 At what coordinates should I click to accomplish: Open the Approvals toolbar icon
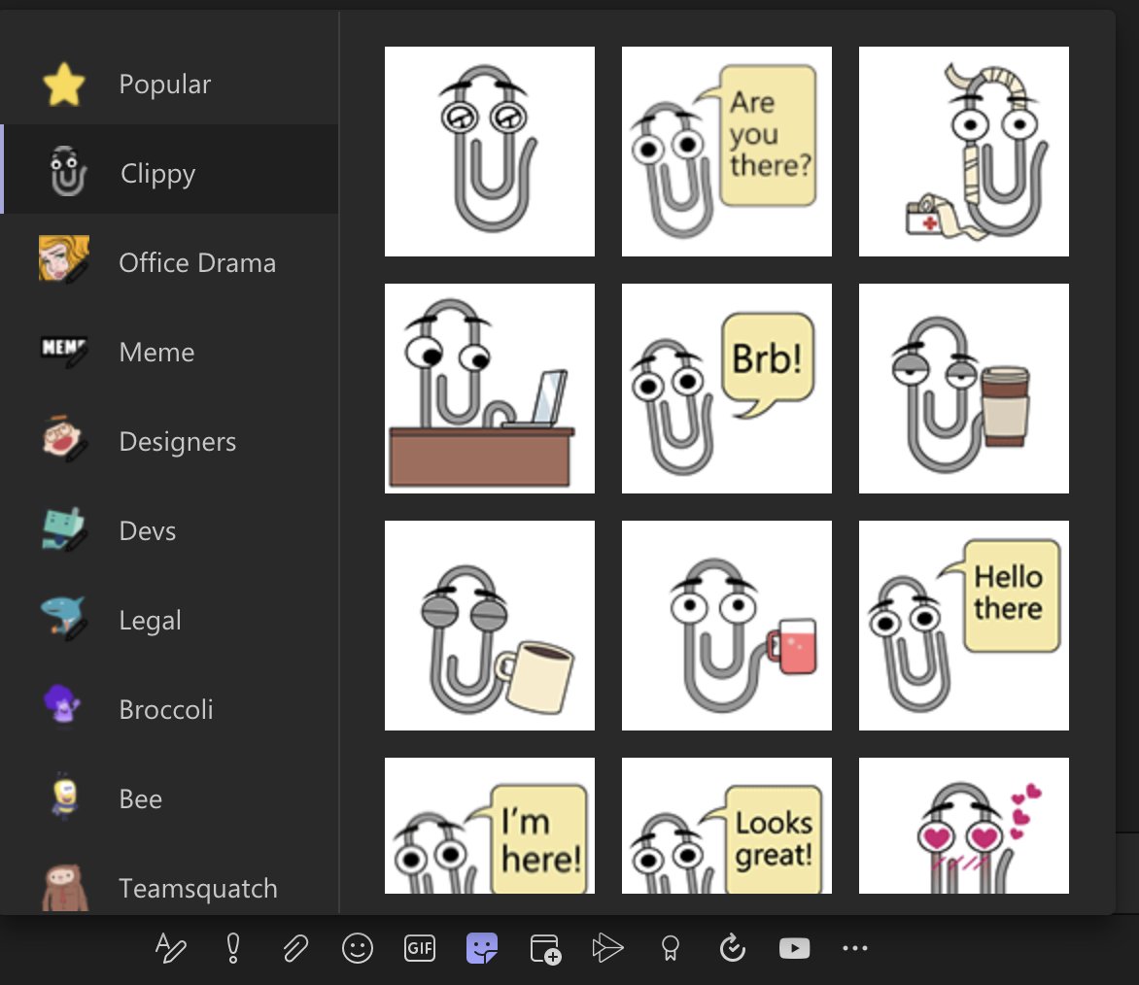tap(732, 948)
